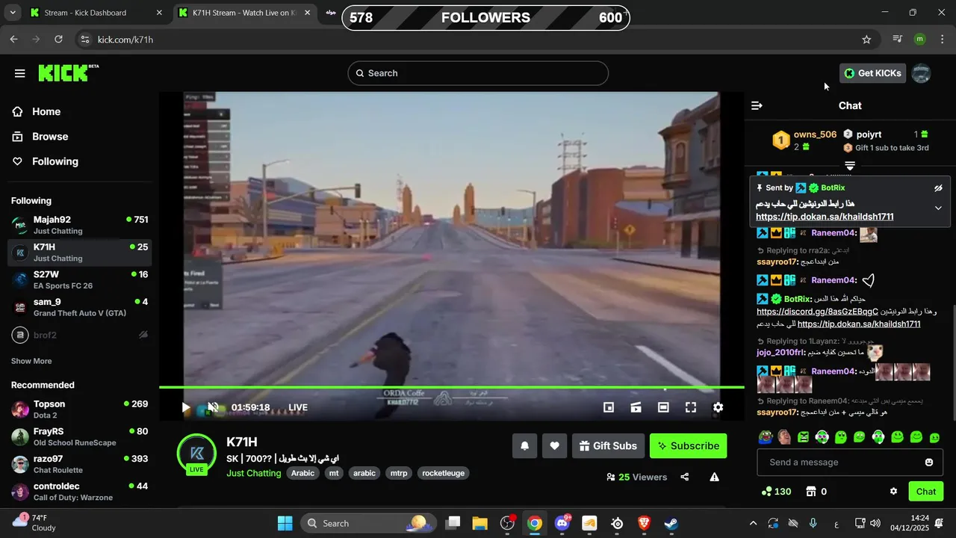Enter fullscreen for the stream
This screenshot has height=538, width=956.
[x=691, y=407]
